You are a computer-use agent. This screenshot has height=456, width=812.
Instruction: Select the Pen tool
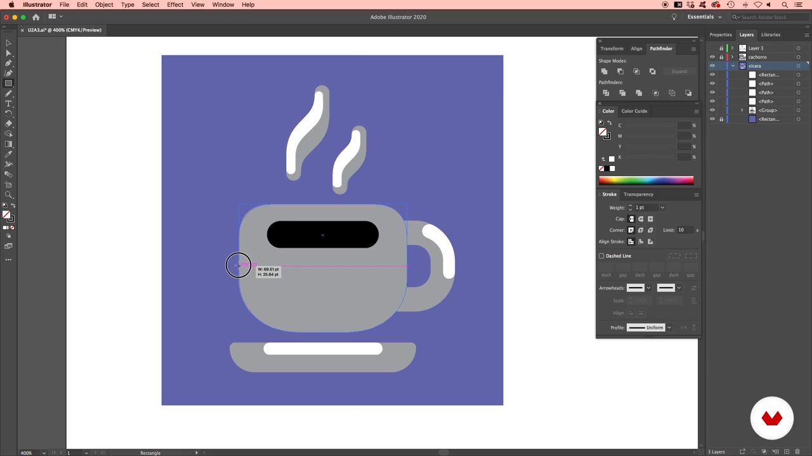[x=8, y=63]
